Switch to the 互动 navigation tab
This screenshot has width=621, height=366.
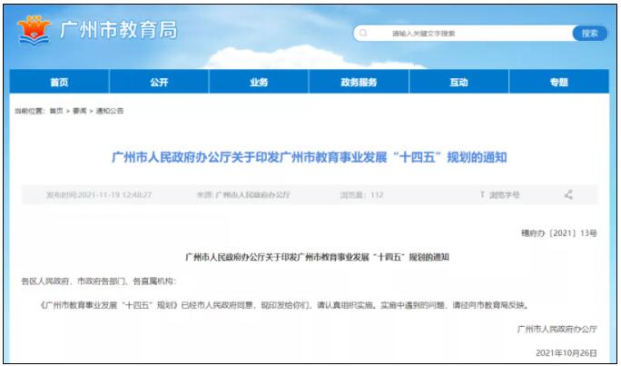tap(458, 83)
